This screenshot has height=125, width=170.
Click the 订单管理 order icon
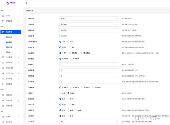[3, 57]
